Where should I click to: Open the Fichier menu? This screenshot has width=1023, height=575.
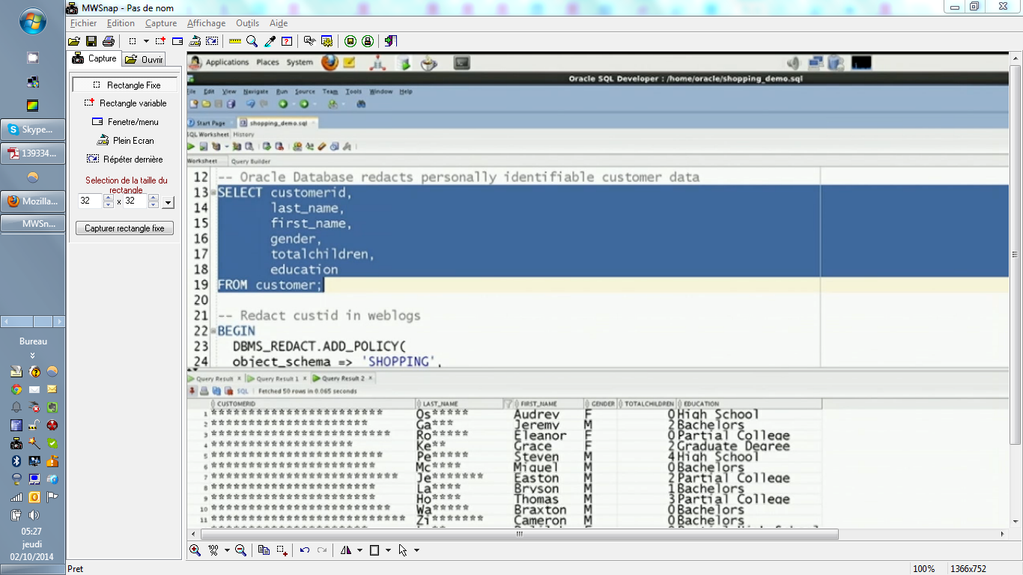click(83, 23)
